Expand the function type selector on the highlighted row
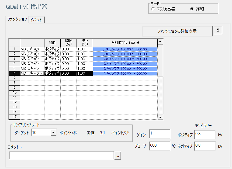Screen dimensions: 232x169 pyautogui.click(x=42, y=73)
